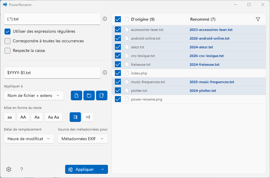Expand the arrow next to Appliquer

pos(103,169)
